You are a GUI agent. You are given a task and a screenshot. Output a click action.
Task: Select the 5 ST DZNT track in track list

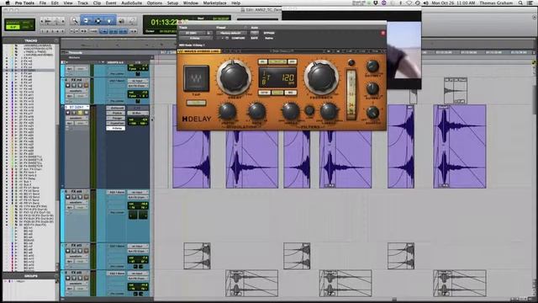point(28,70)
